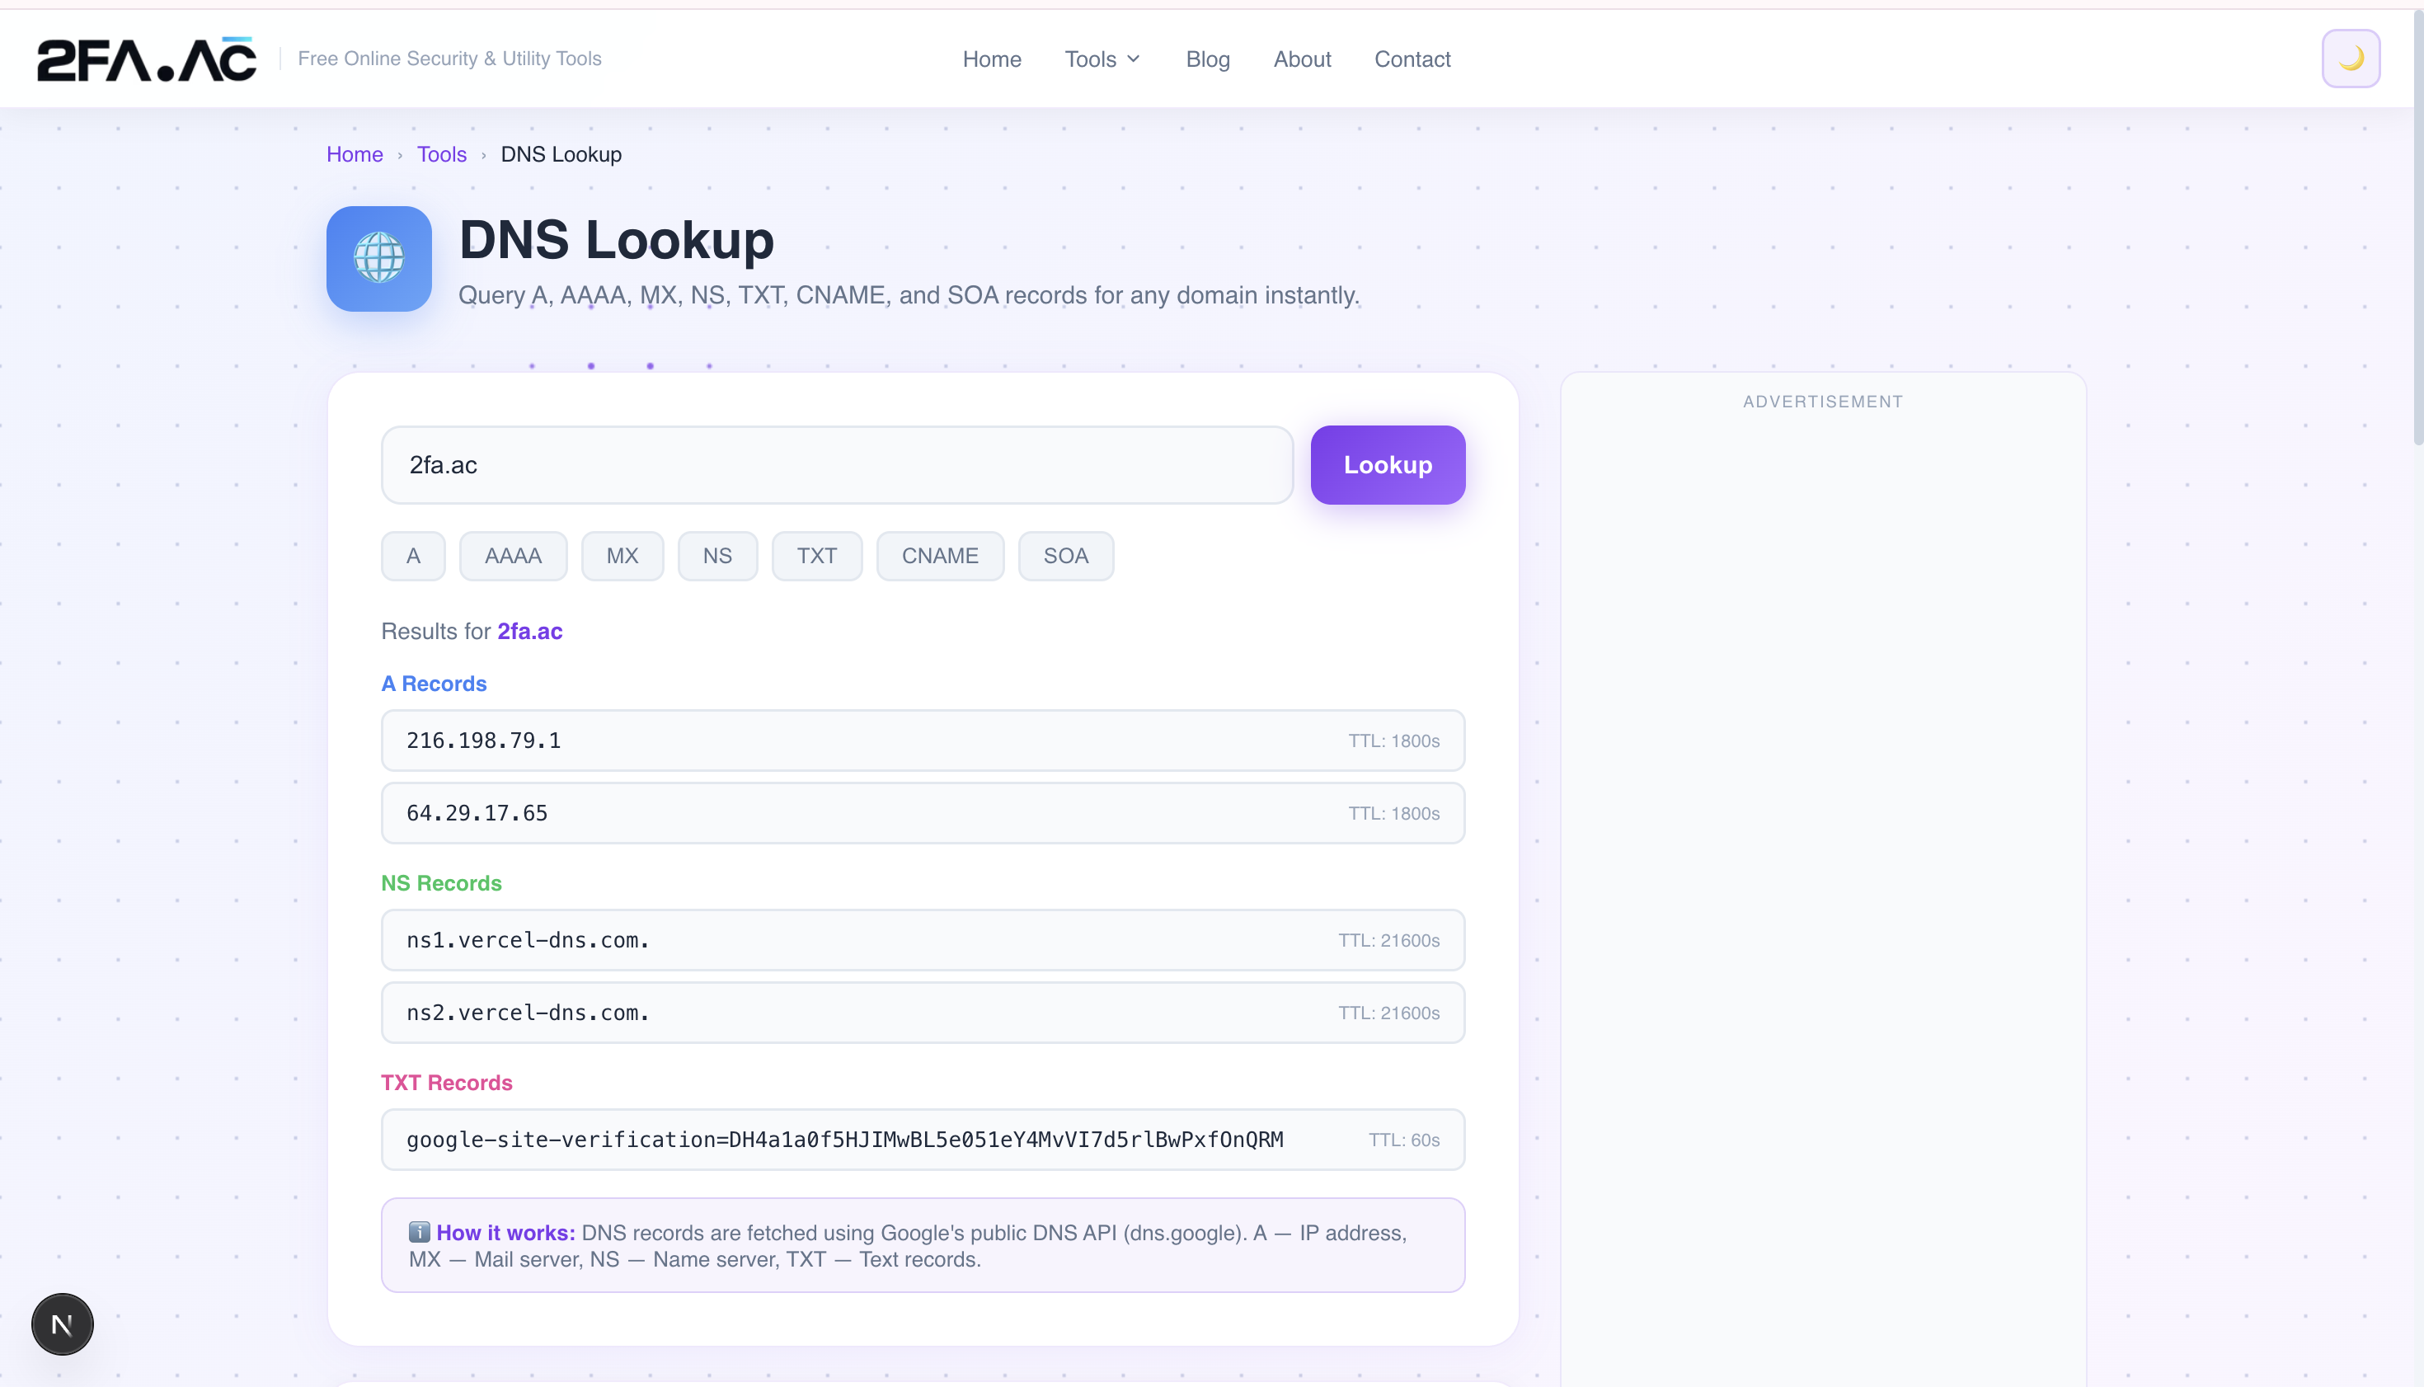The image size is (2424, 1387).
Task: Open the Next.js dev tools badge
Action: [62, 1324]
